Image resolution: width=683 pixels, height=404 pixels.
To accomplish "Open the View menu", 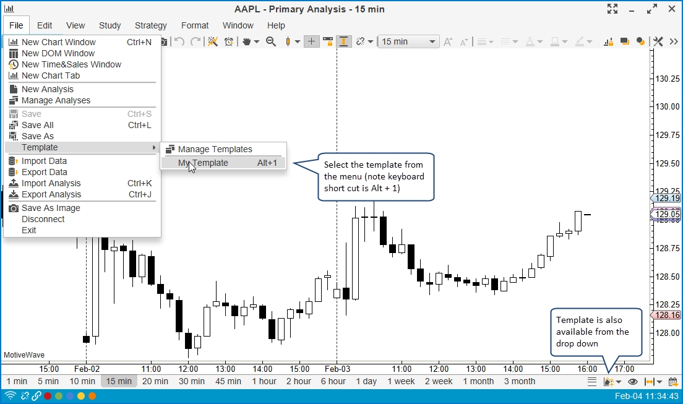I will click(75, 25).
